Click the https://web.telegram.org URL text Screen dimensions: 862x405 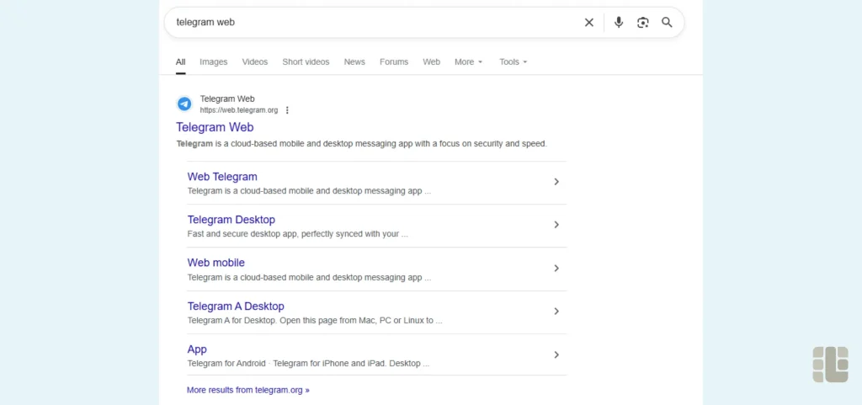(x=238, y=110)
